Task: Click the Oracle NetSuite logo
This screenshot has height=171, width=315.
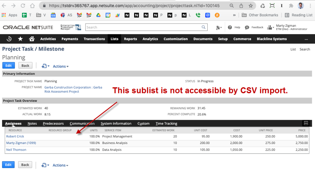Action: point(28,27)
